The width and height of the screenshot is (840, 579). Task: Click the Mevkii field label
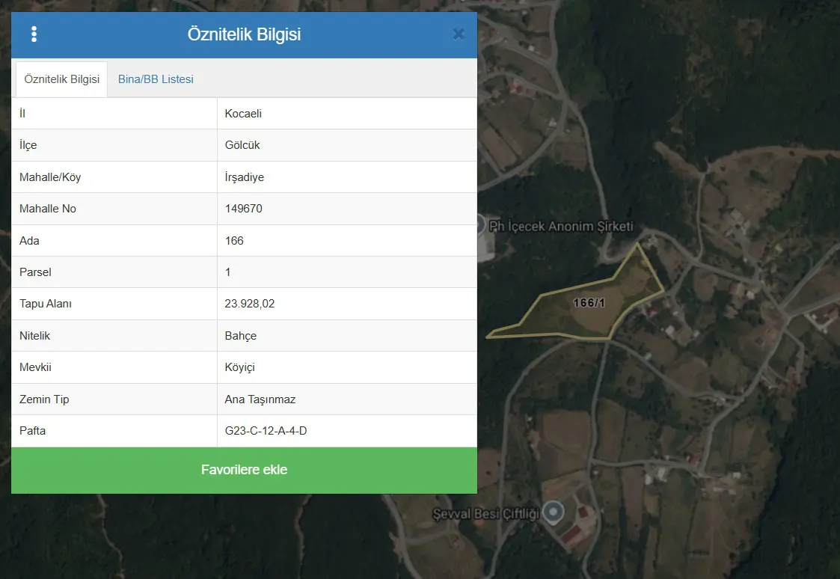coord(35,367)
